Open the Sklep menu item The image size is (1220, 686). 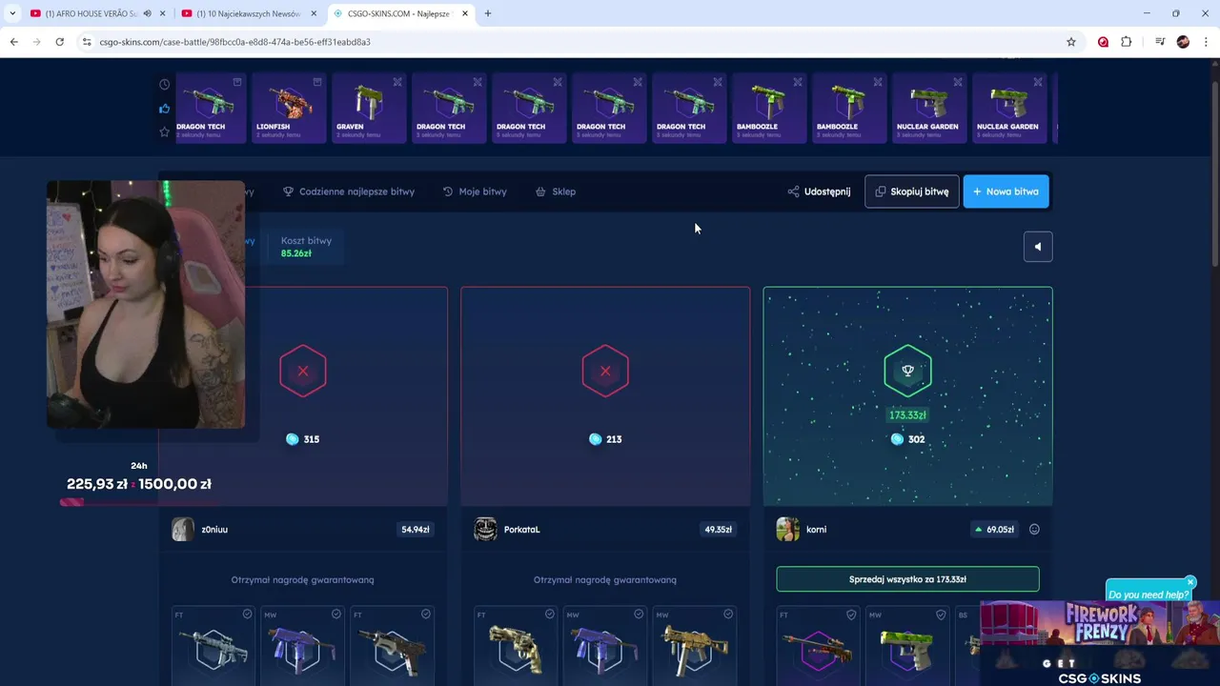click(x=556, y=192)
